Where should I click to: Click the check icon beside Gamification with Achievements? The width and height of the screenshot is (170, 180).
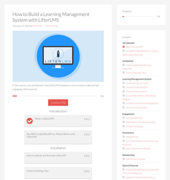(124, 122)
